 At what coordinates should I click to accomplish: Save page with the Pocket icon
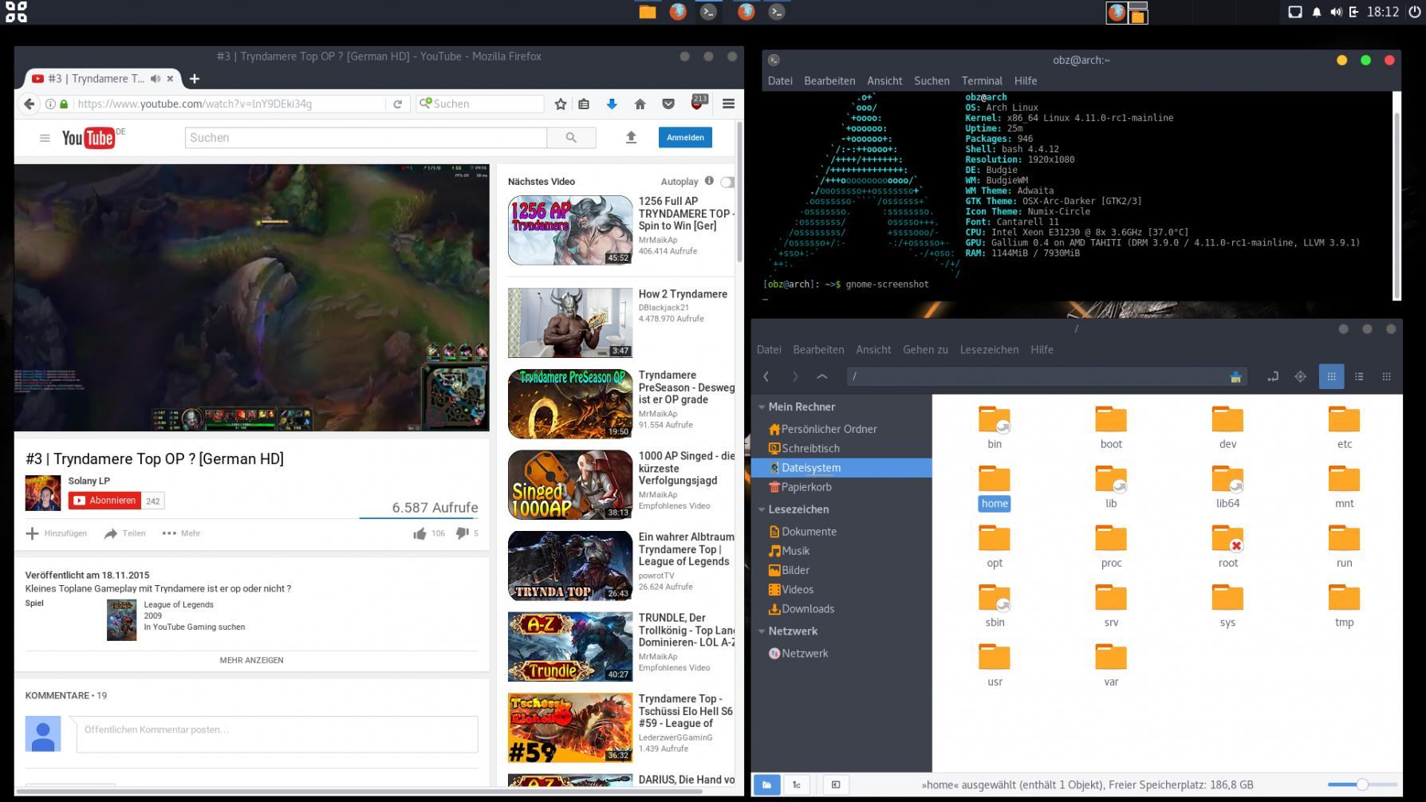click(668, 104)
